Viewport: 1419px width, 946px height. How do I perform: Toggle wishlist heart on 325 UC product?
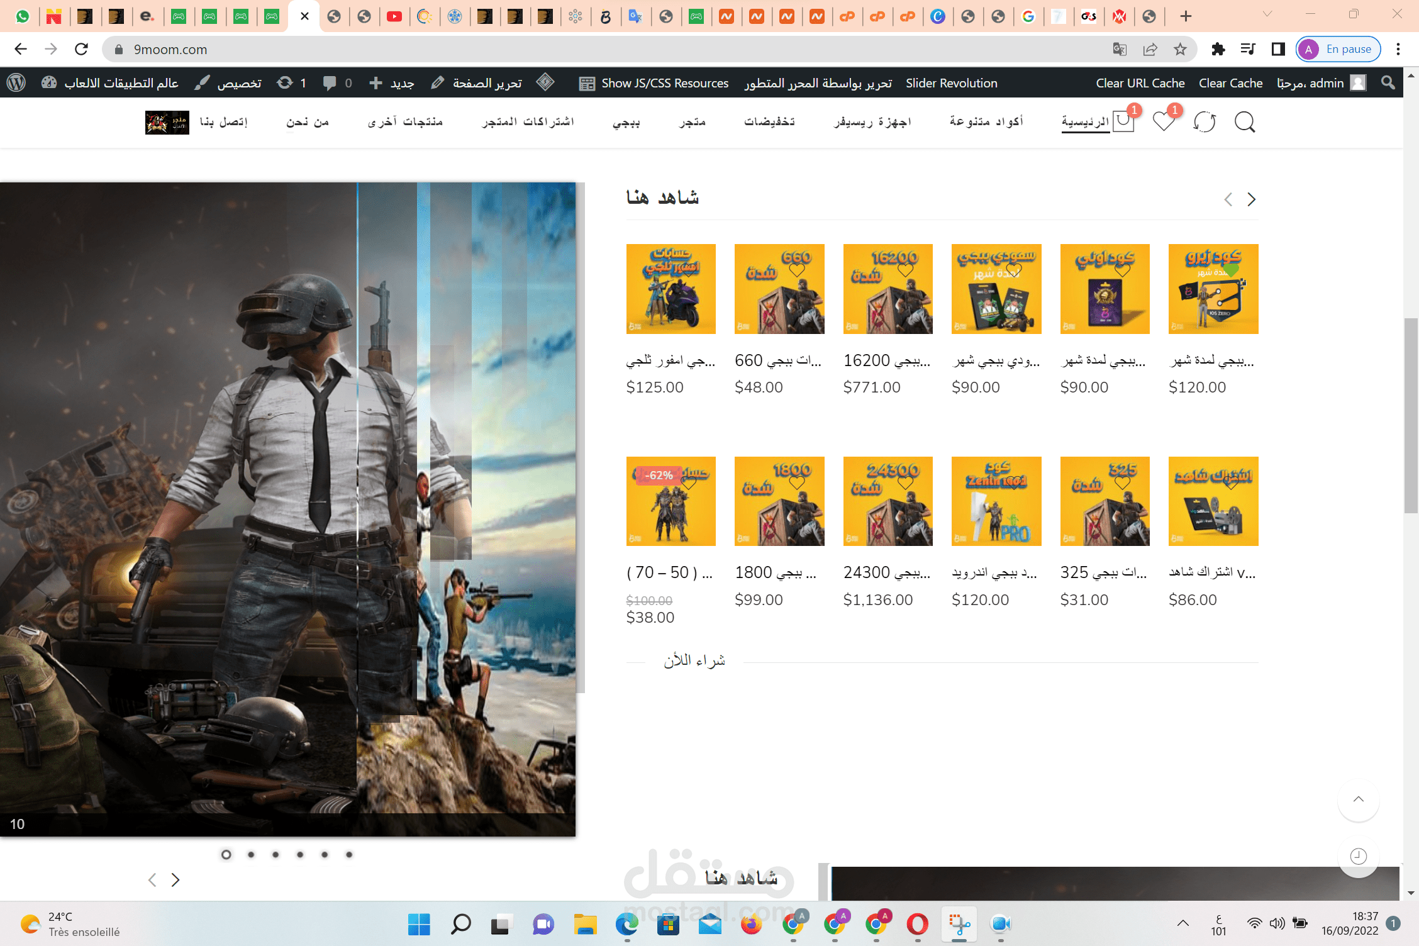tap(1123, 483)
